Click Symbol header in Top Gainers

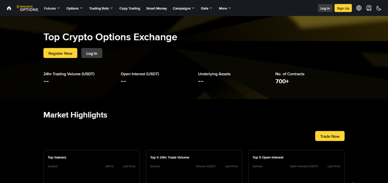click(x=52, y=166)
